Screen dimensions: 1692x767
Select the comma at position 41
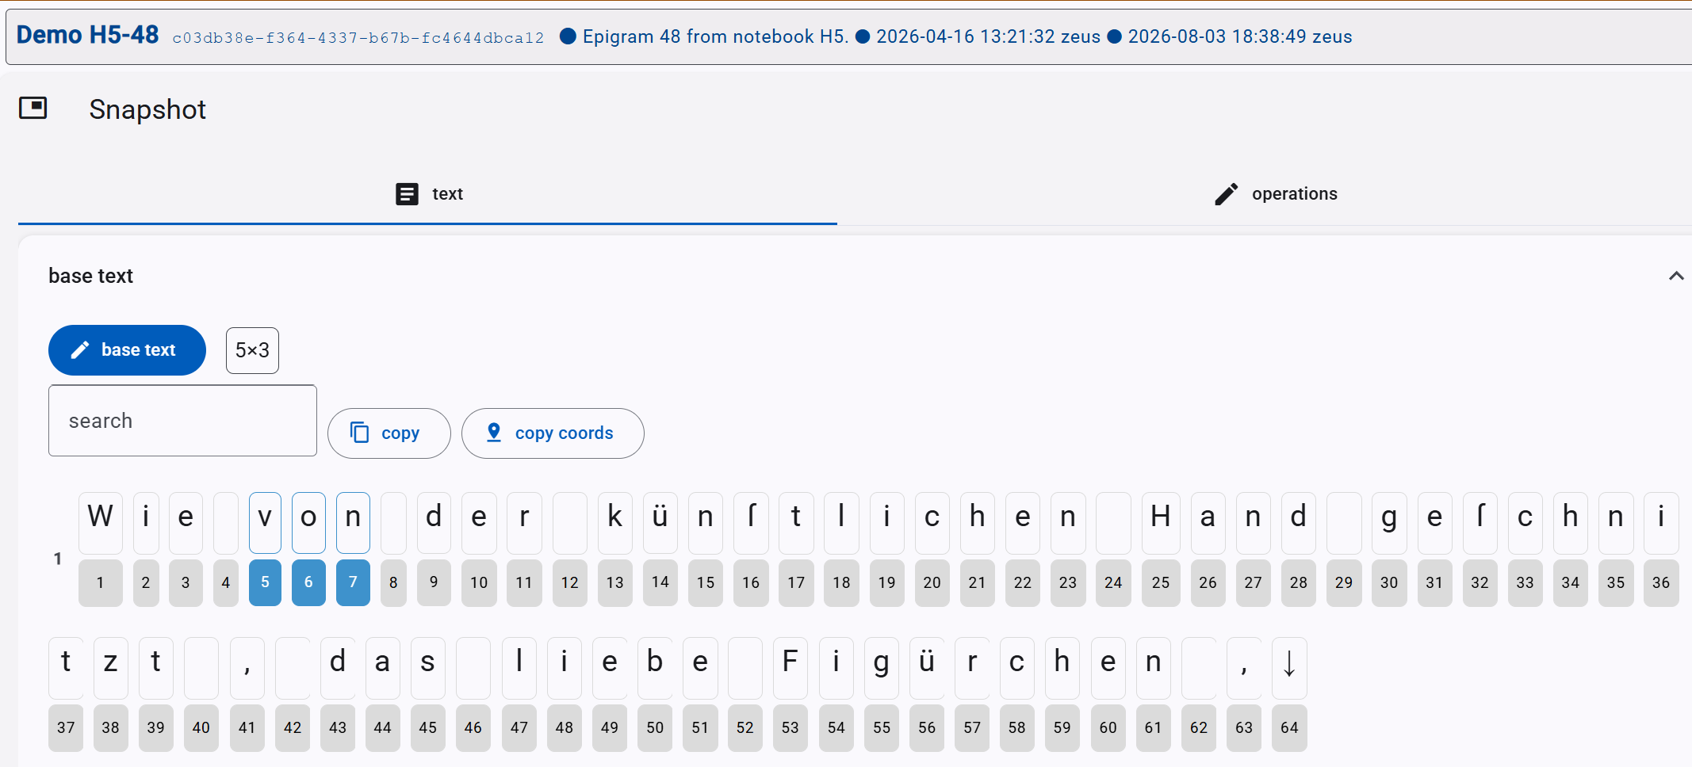[x=247, y=668]
